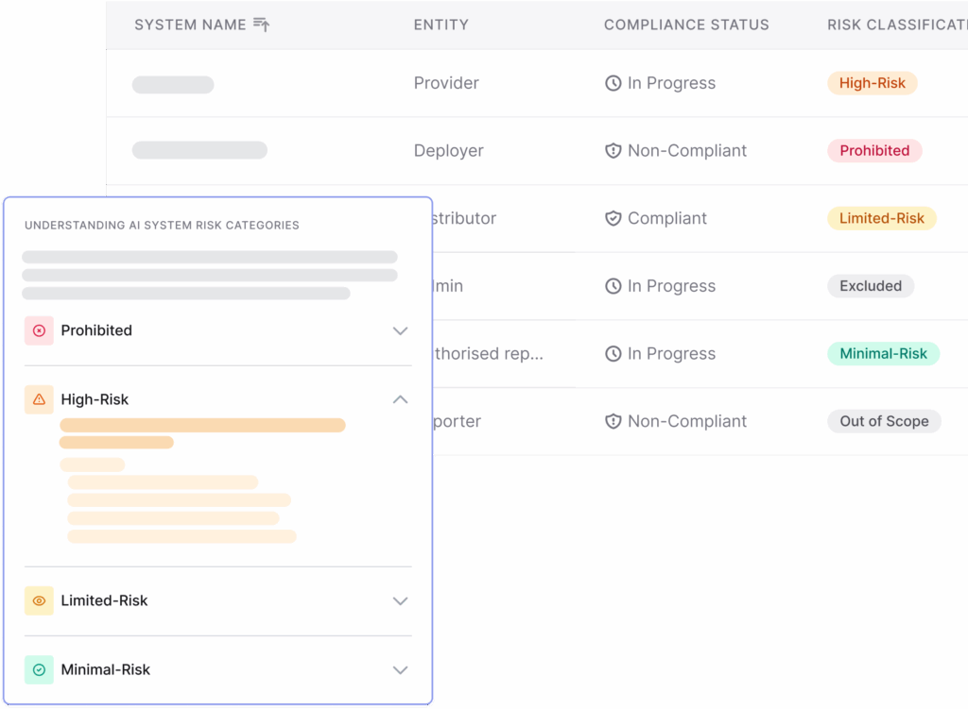Sort by the Entity column header
This screenshot has height=709, width=968.
click(441, 25)
